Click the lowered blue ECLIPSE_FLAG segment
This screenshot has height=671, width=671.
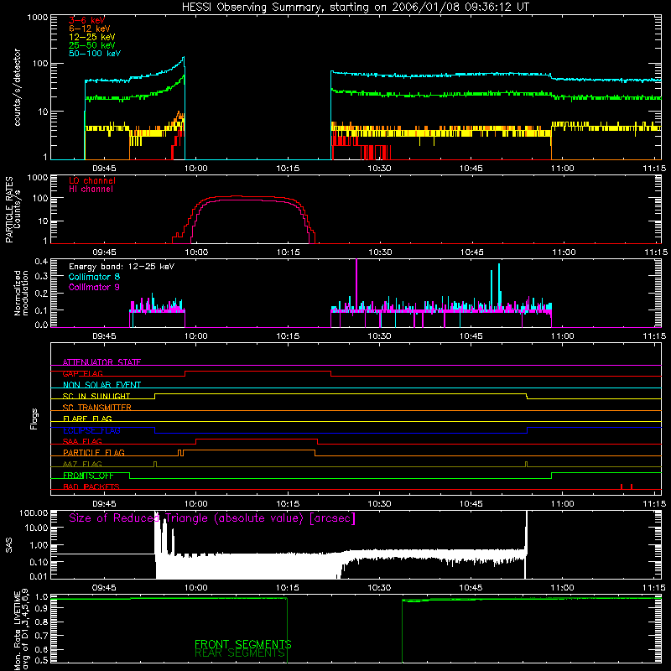(x=341, y=433)
